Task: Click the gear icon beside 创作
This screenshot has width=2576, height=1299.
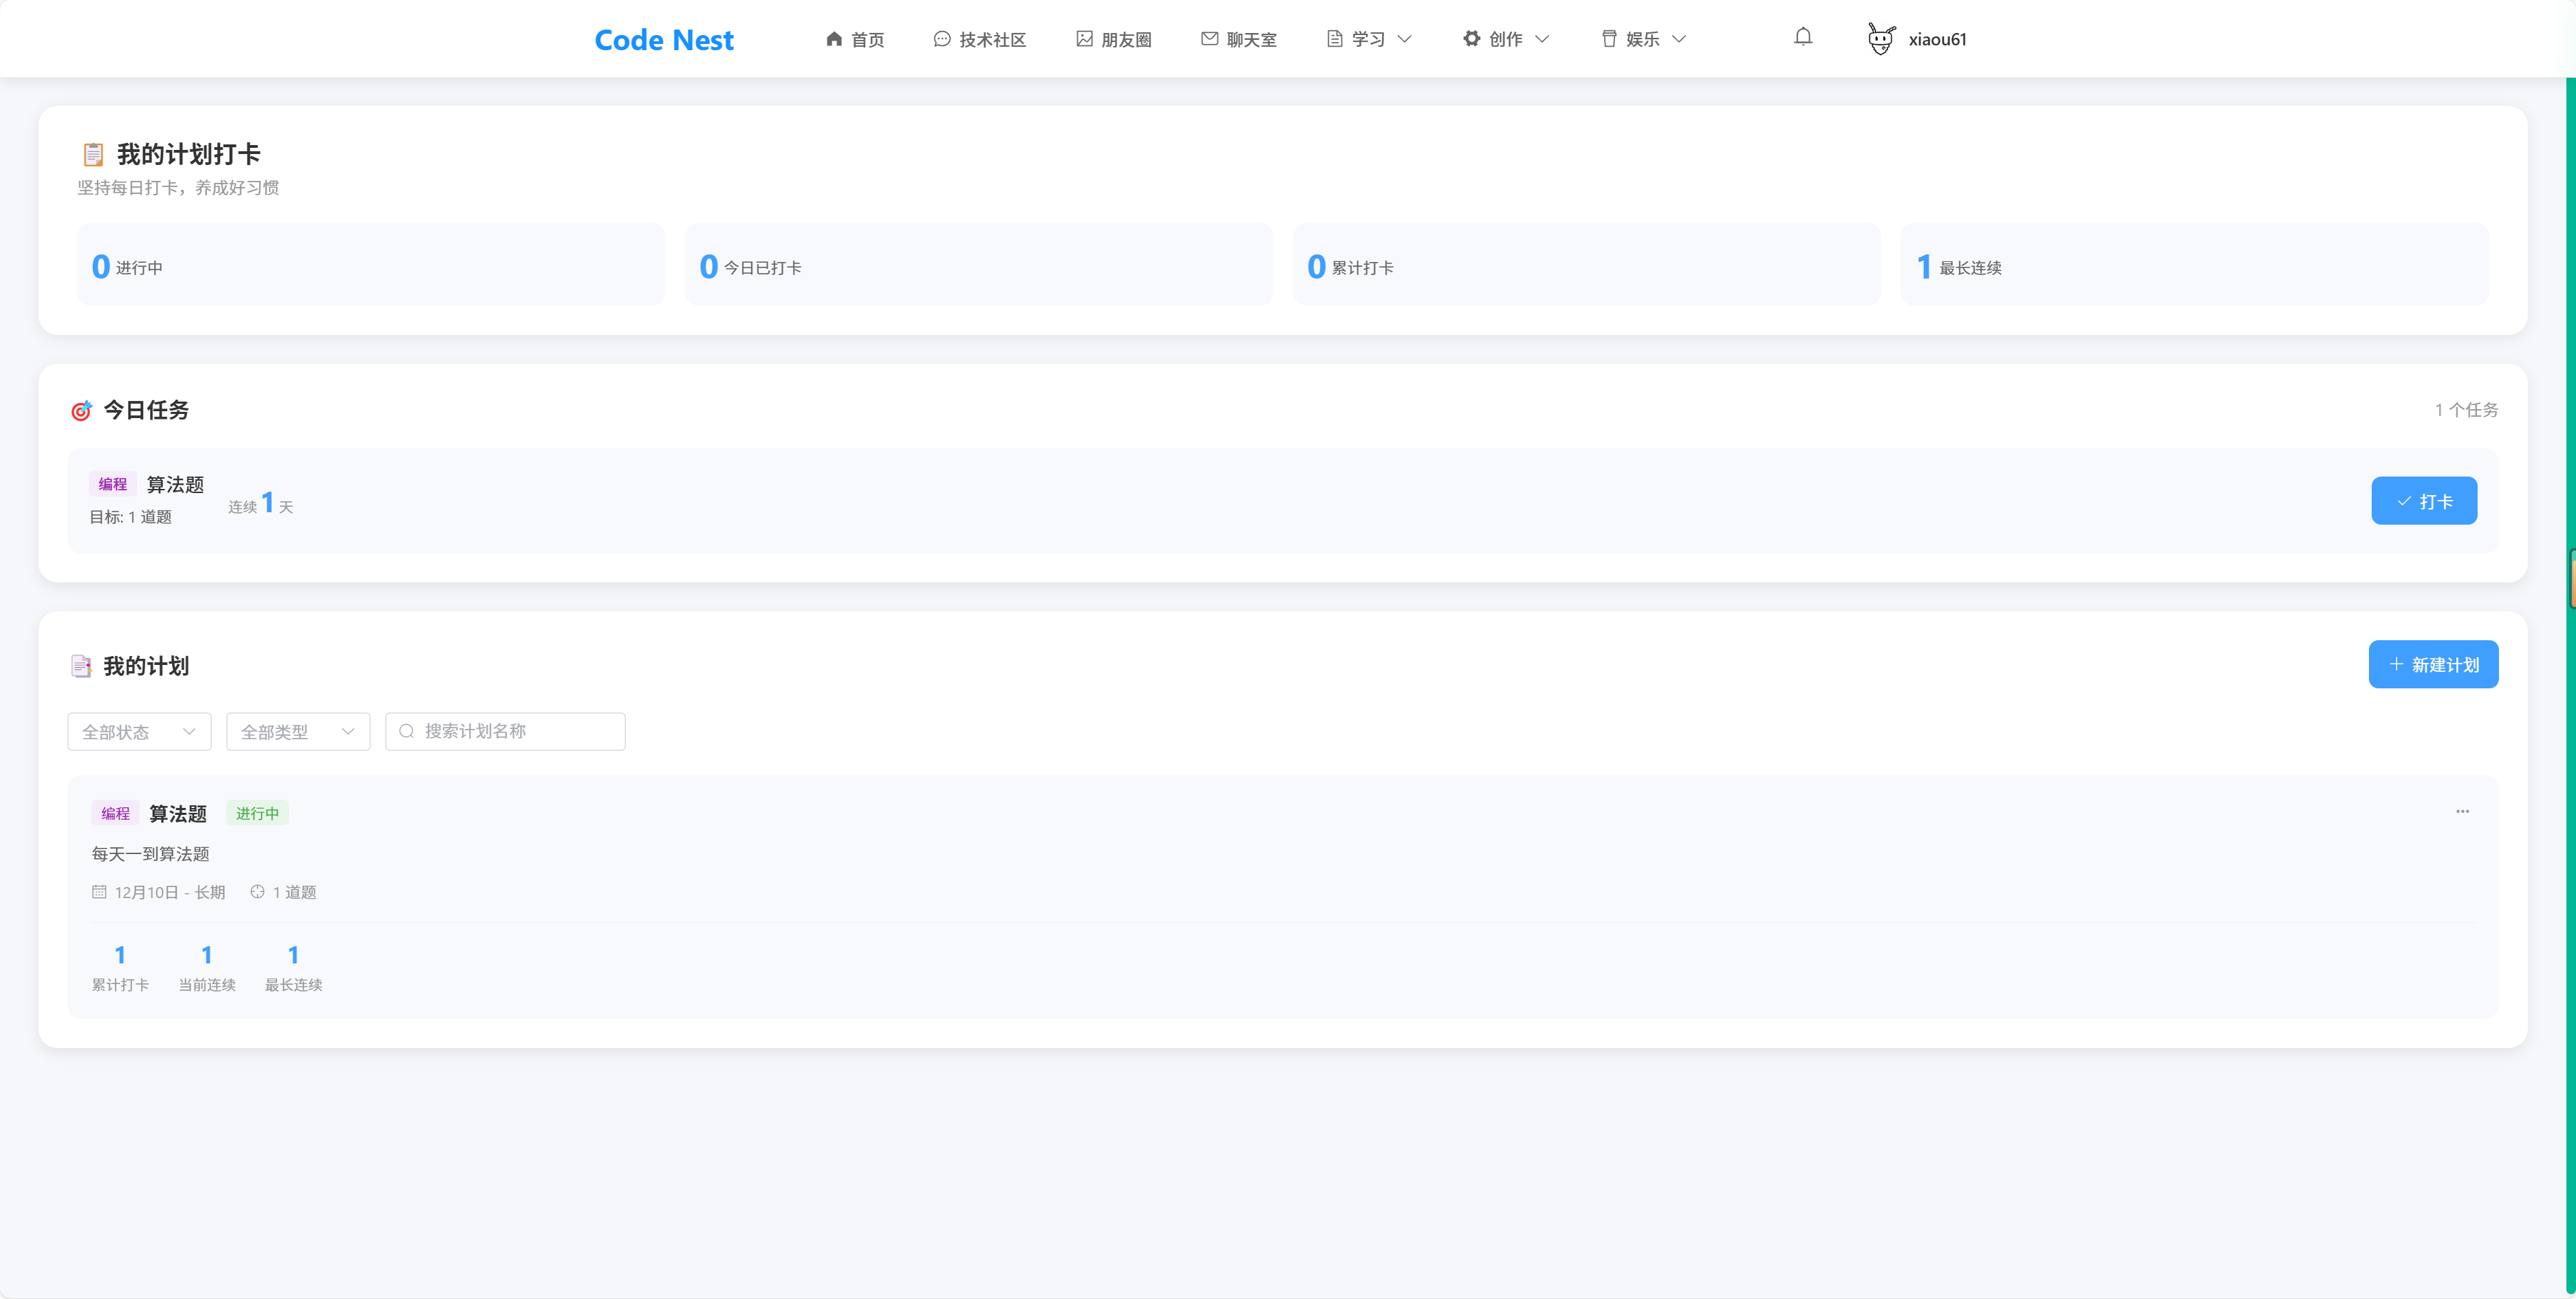Action: tap(1471, 39)
